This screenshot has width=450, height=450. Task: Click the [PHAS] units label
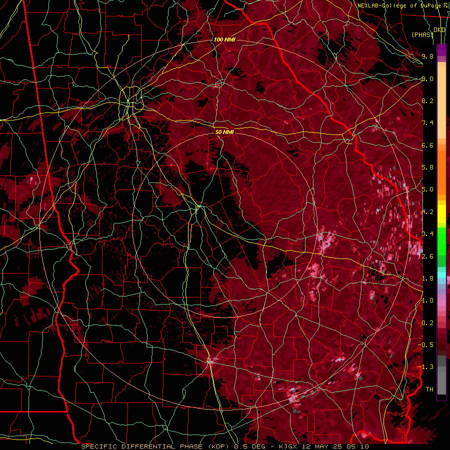tap(422, 35)
